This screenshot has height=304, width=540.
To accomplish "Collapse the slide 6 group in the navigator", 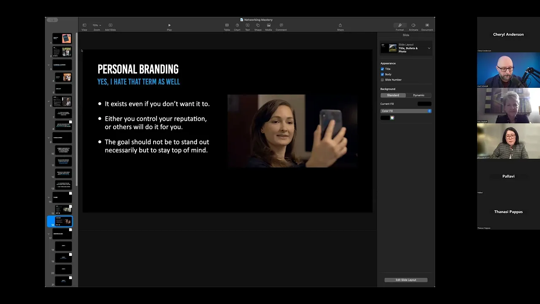I will [49, 101].
